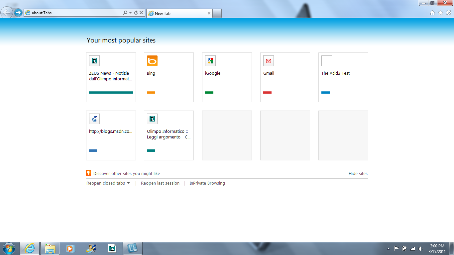Image resolution: width=454 pixels, height=255 pixels.
Task: Click the orange lightbulb discover icon
Action: 88,173
